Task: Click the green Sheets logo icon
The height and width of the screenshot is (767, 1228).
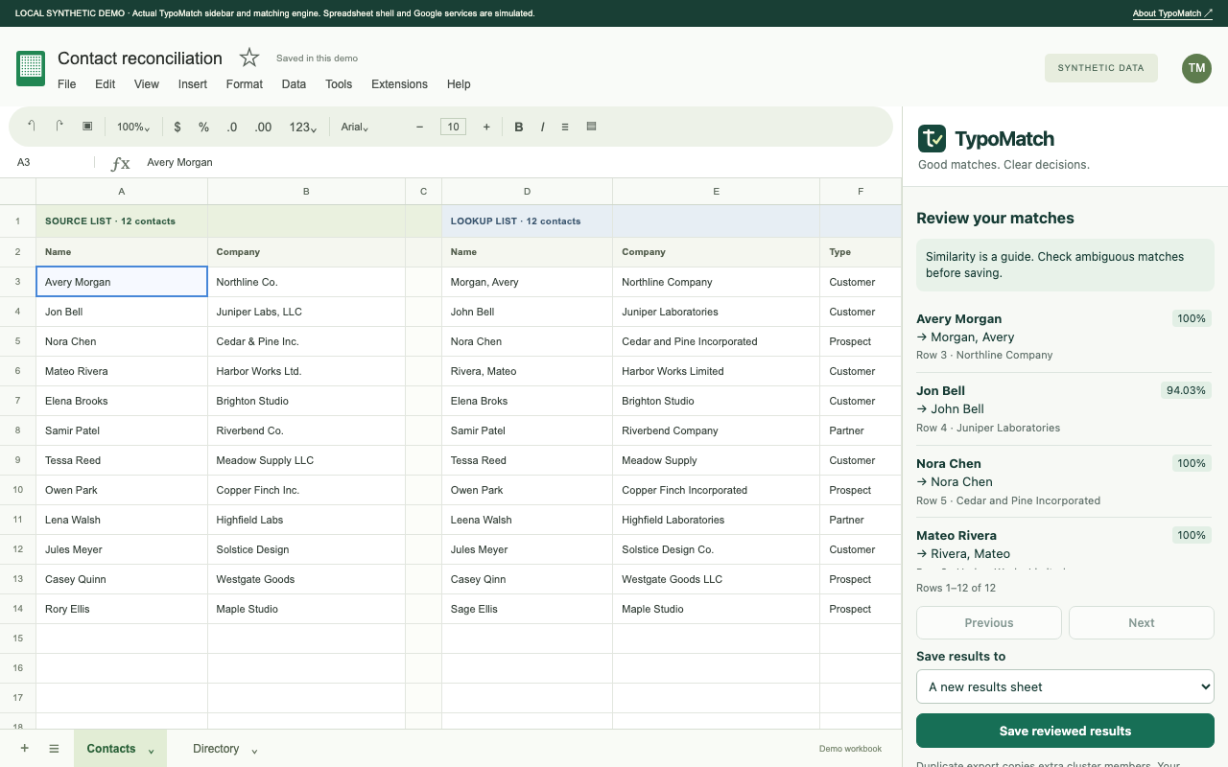Action: 31,68
